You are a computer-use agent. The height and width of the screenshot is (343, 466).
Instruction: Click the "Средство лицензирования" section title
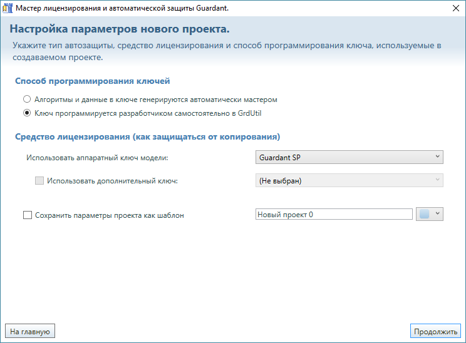pos(147,136)
